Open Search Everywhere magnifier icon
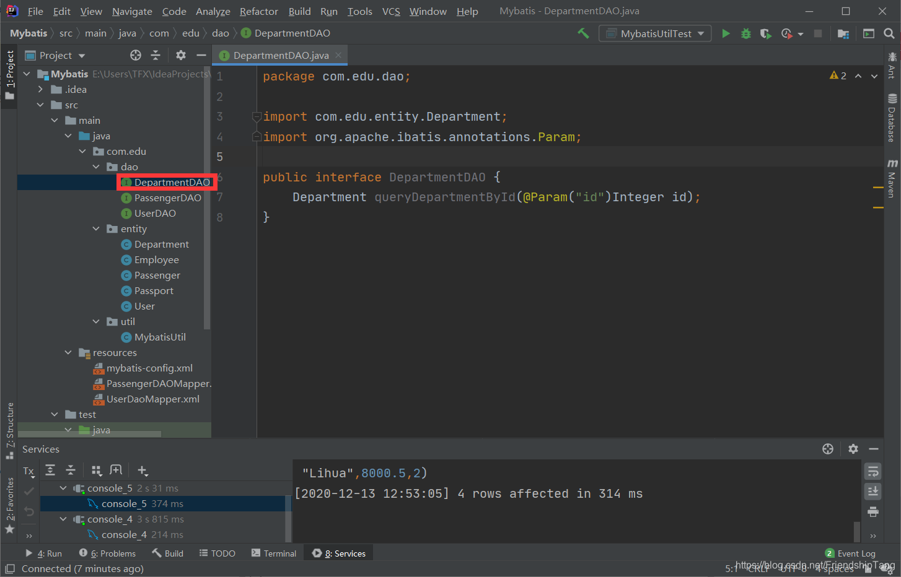Image resolution: width=901 pixels, height=577 pixels. point(889,33)
